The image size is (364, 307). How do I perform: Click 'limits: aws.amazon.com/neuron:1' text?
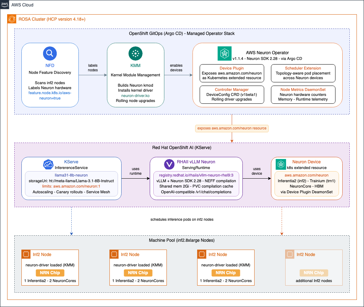click(x=71, y=186)
